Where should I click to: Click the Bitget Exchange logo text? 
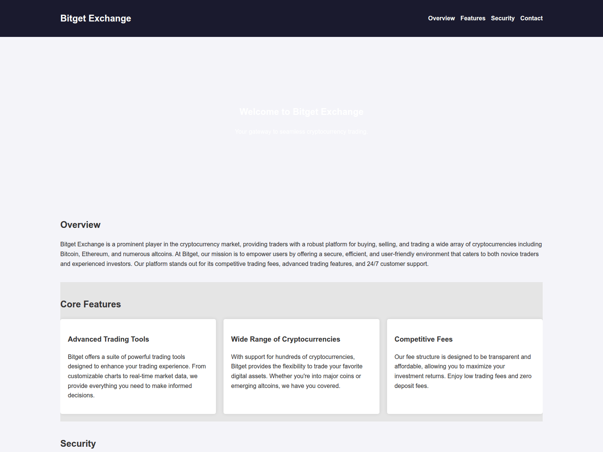tap(96, 18)
